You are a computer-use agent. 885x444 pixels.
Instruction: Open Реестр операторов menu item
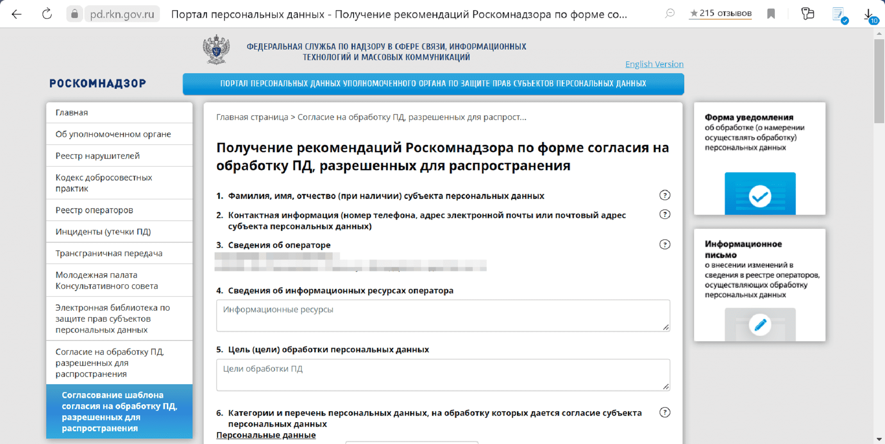coord(94,210)
